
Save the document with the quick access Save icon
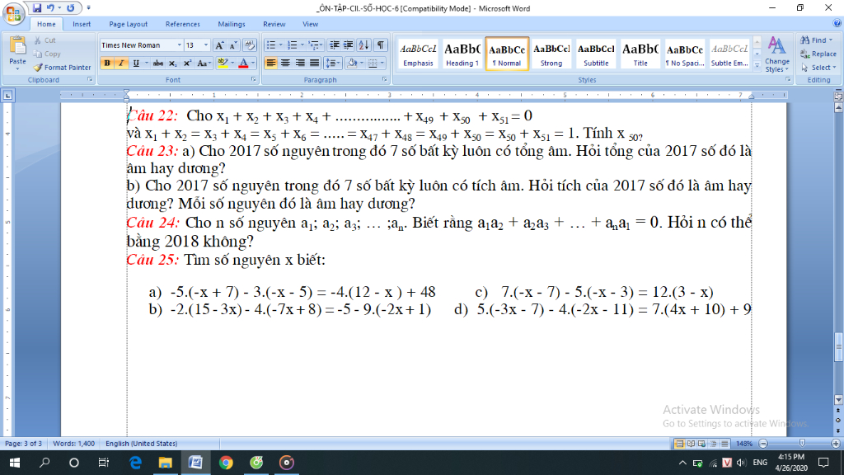click(36, 8)
